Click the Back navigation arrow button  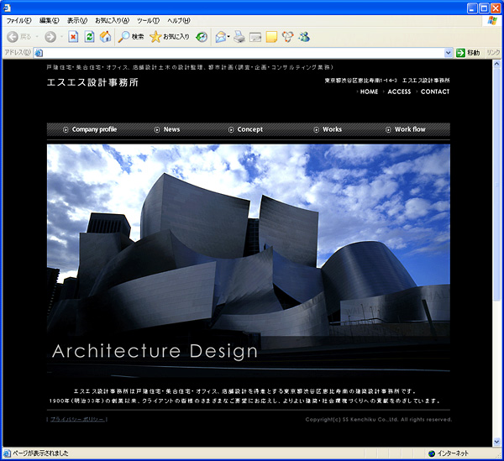point(13,37)
